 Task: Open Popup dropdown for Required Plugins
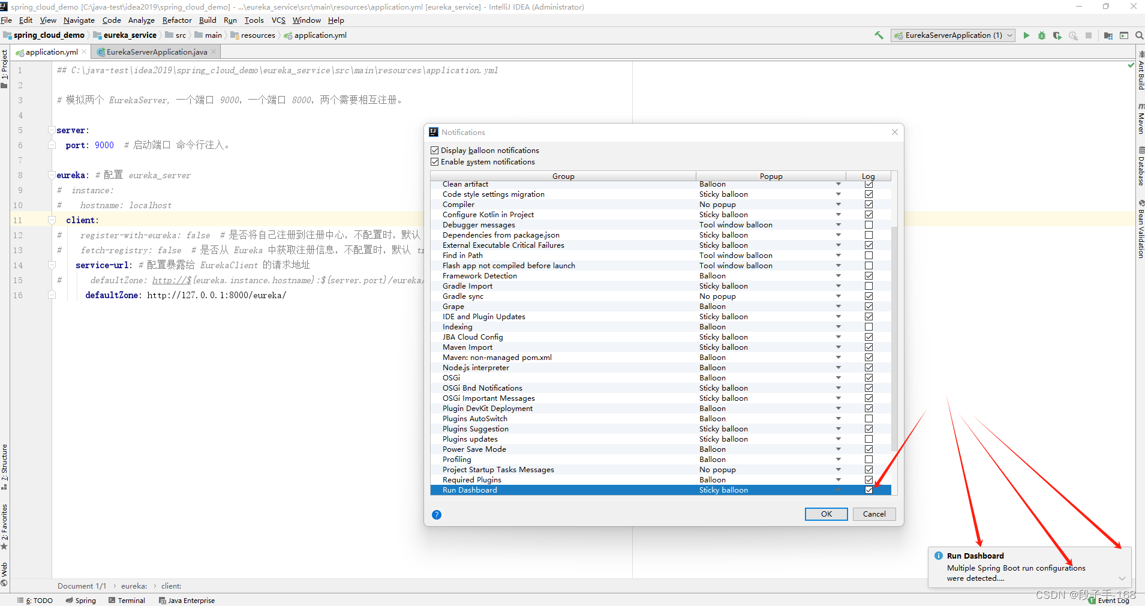(x=839, y=479)
